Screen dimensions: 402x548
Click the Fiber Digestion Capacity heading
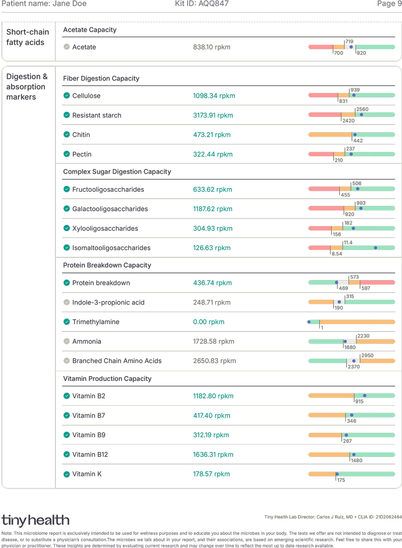pos(101,79)
